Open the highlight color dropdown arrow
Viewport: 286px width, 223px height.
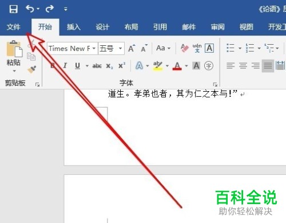click(167, 66)
